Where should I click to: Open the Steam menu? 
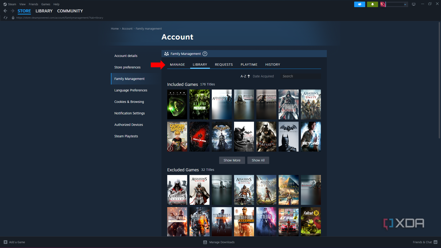(12, 4)
